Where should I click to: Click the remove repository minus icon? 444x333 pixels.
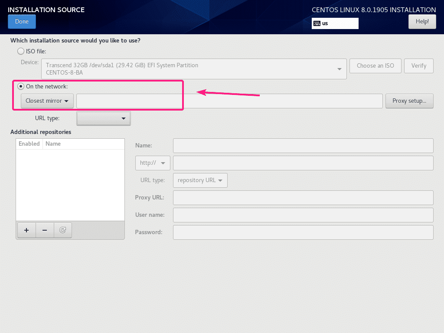[45, 230]
